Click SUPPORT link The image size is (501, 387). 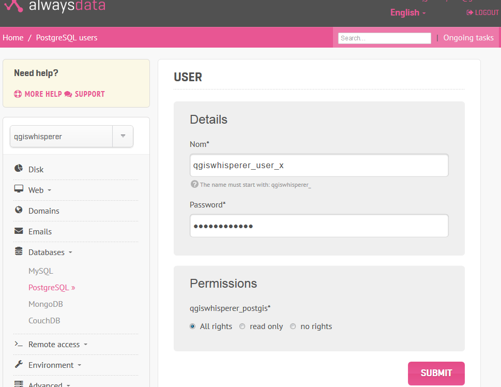click(89, 94)
